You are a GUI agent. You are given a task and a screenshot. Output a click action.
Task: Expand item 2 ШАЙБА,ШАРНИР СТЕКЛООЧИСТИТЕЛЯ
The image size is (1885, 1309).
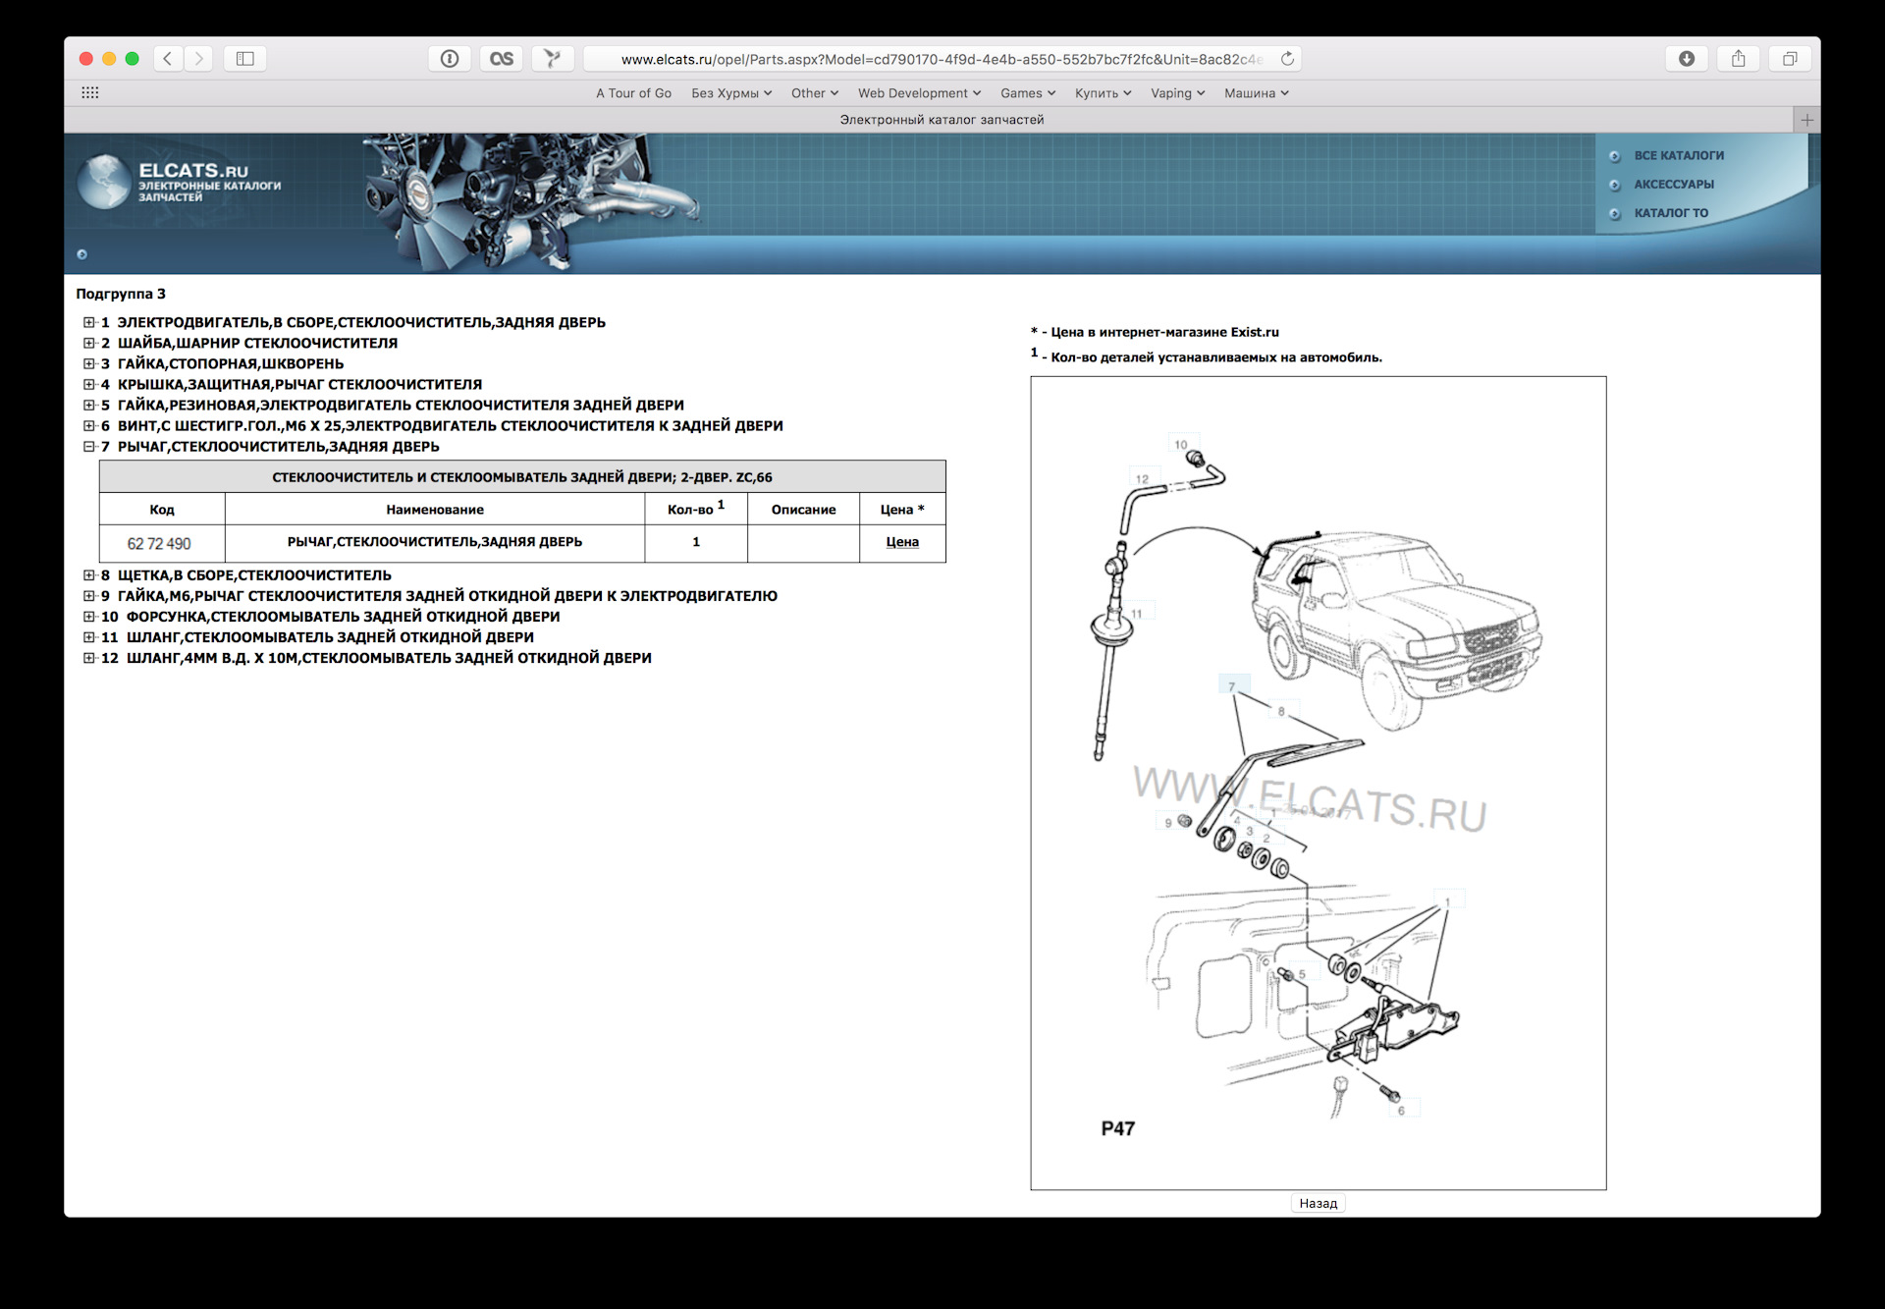(x=89, y=343)
